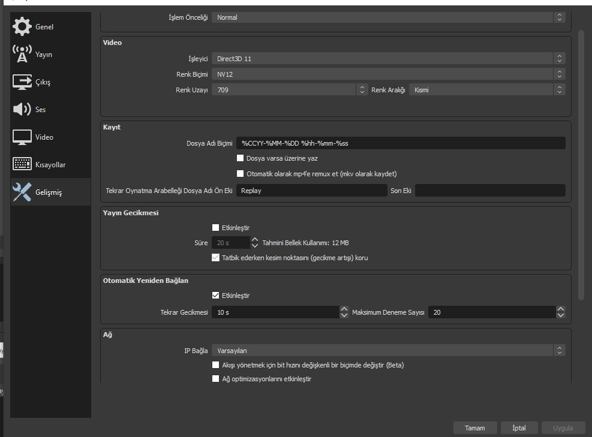
Task: Toggle dynamic bitrate change (Beta) checkbox
Action: [215, 365]
